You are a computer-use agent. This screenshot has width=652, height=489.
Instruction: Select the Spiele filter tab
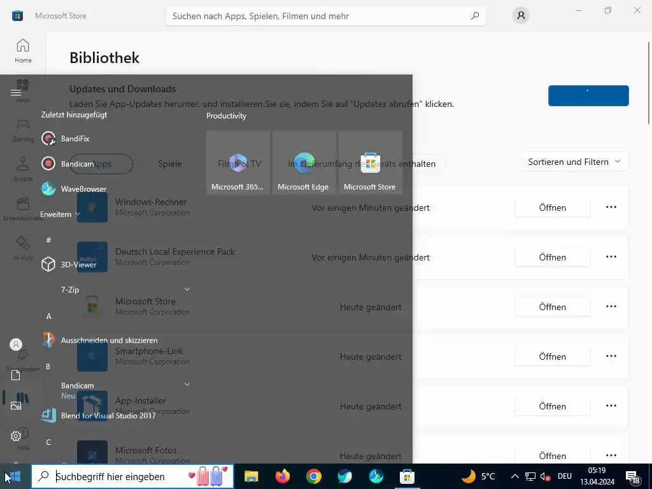tap(169, 164)
